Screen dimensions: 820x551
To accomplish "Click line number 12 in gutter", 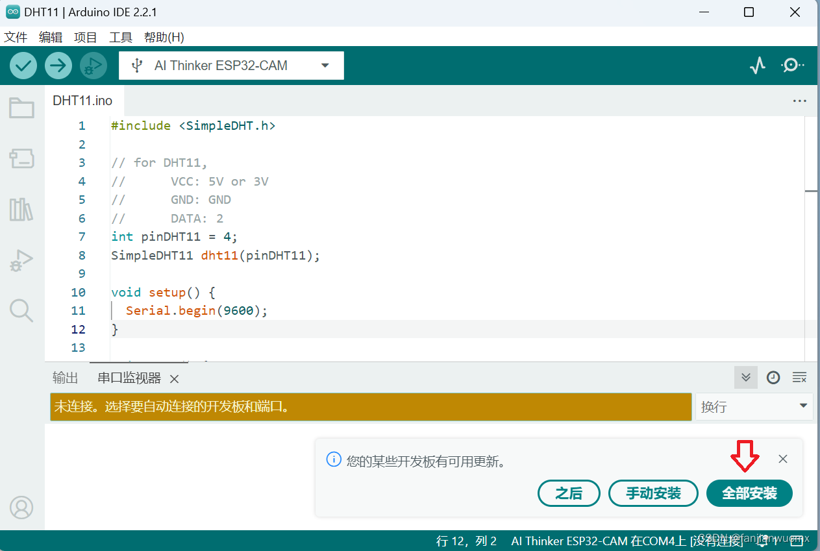I will click(x=78, y=330).
